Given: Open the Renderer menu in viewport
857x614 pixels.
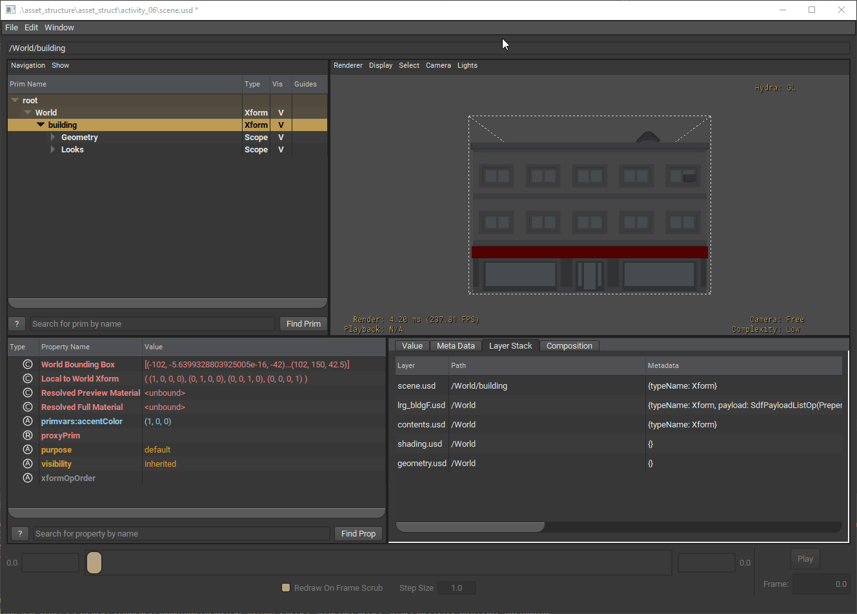Looking at the screenshot, I should (x=348, y=65).
